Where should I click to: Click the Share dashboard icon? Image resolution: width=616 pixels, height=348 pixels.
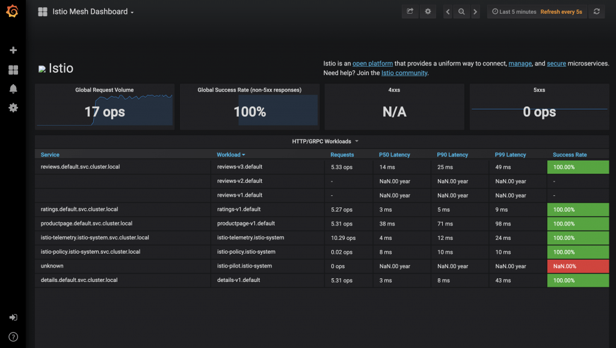click(410, 11)
